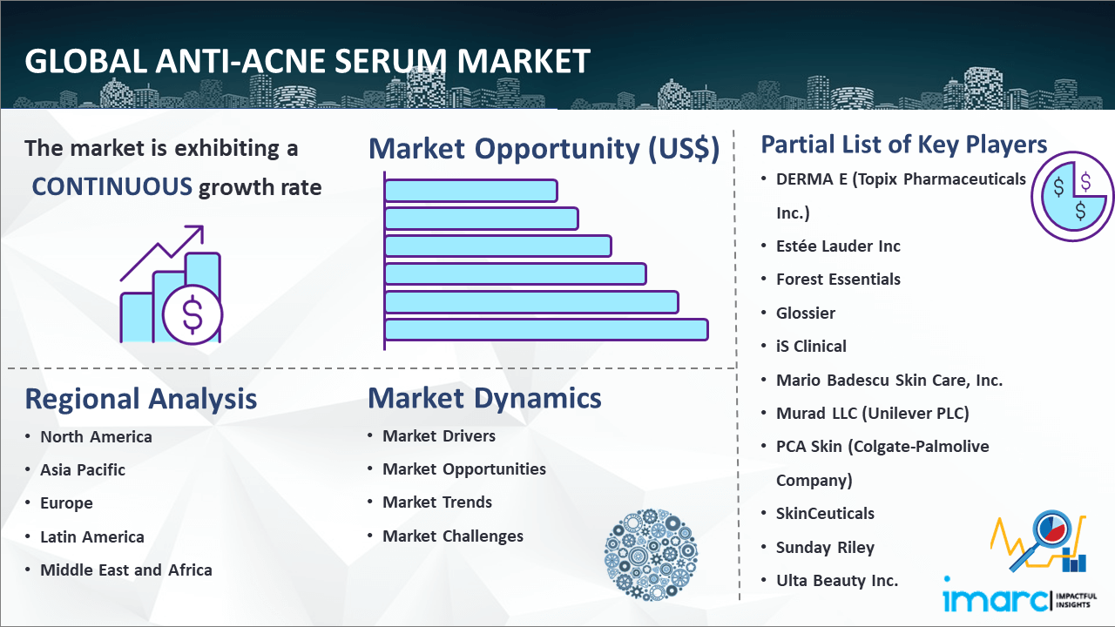Click Middle East and Africa entry
The image size is (1115, 627).
[x=126, y=570]
